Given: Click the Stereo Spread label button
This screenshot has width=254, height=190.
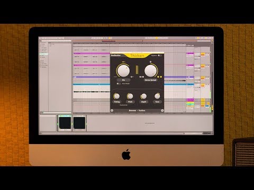Looking at the screenshot, I should tap(150, 80).
